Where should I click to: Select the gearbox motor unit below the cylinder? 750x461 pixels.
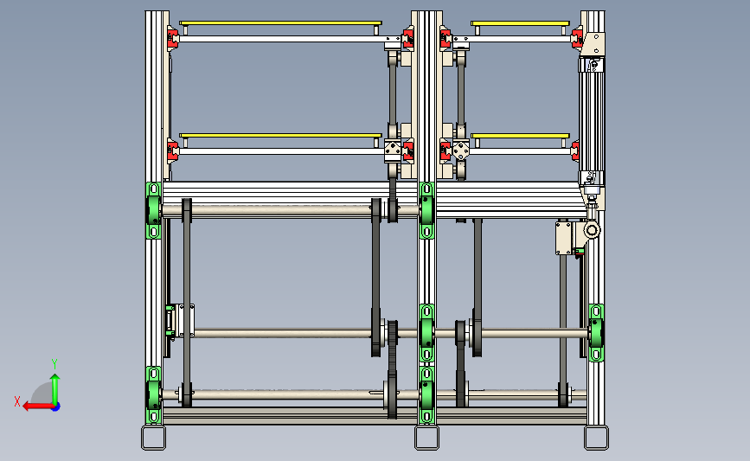(578, 237)
